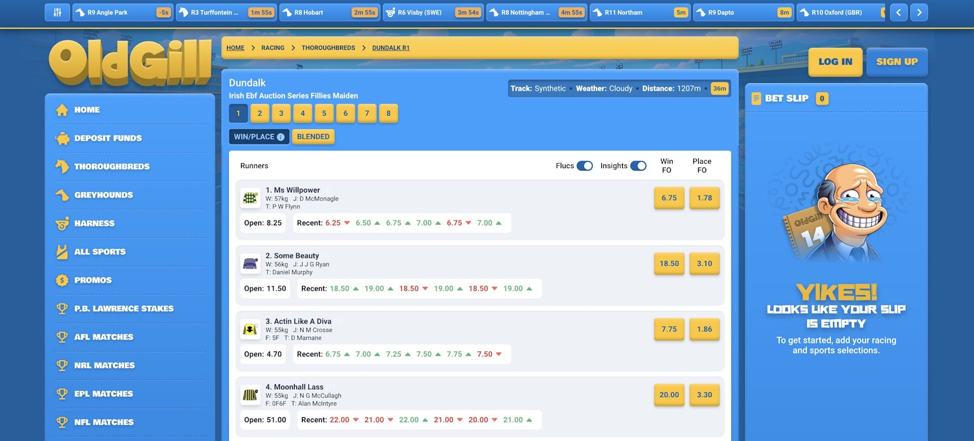Click the Home house icon in sidebar
Image resolution: width=974 pixels, height=441 pixels.
[x=62, y=110]
